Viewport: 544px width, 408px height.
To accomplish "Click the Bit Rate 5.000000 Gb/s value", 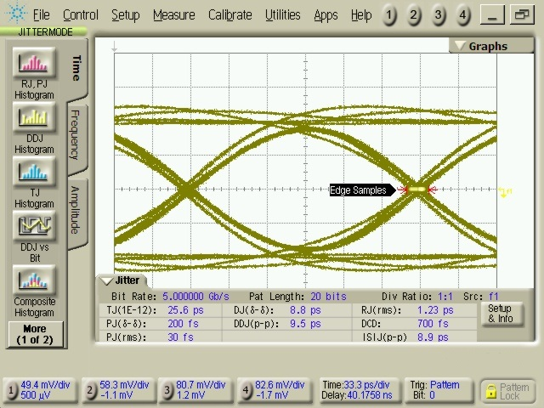I will pyautogui.click(x=196, y=297).
